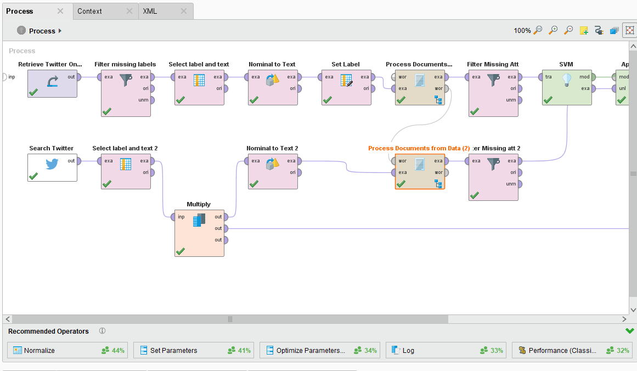The width and height of the screenshot is (637, 371).
Task: Select the Filter missing labels funnel icon
Action: [126, 80]
